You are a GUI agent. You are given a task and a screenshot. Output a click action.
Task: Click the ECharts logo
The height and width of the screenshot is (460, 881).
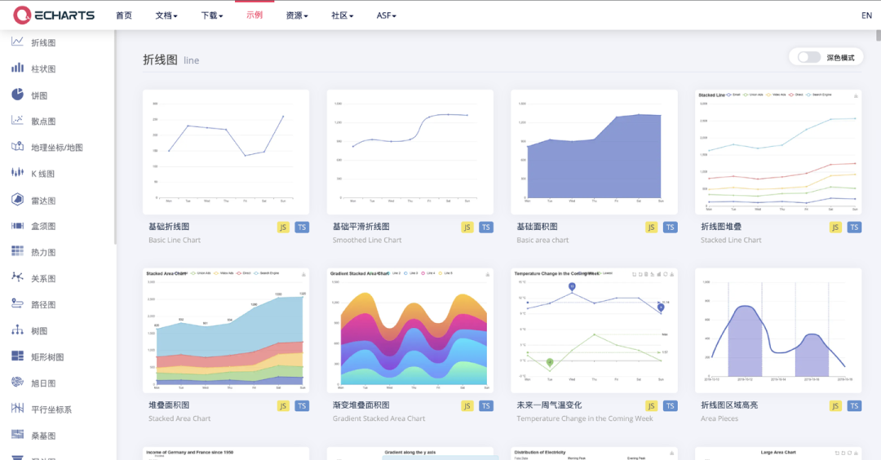(54, 15)
